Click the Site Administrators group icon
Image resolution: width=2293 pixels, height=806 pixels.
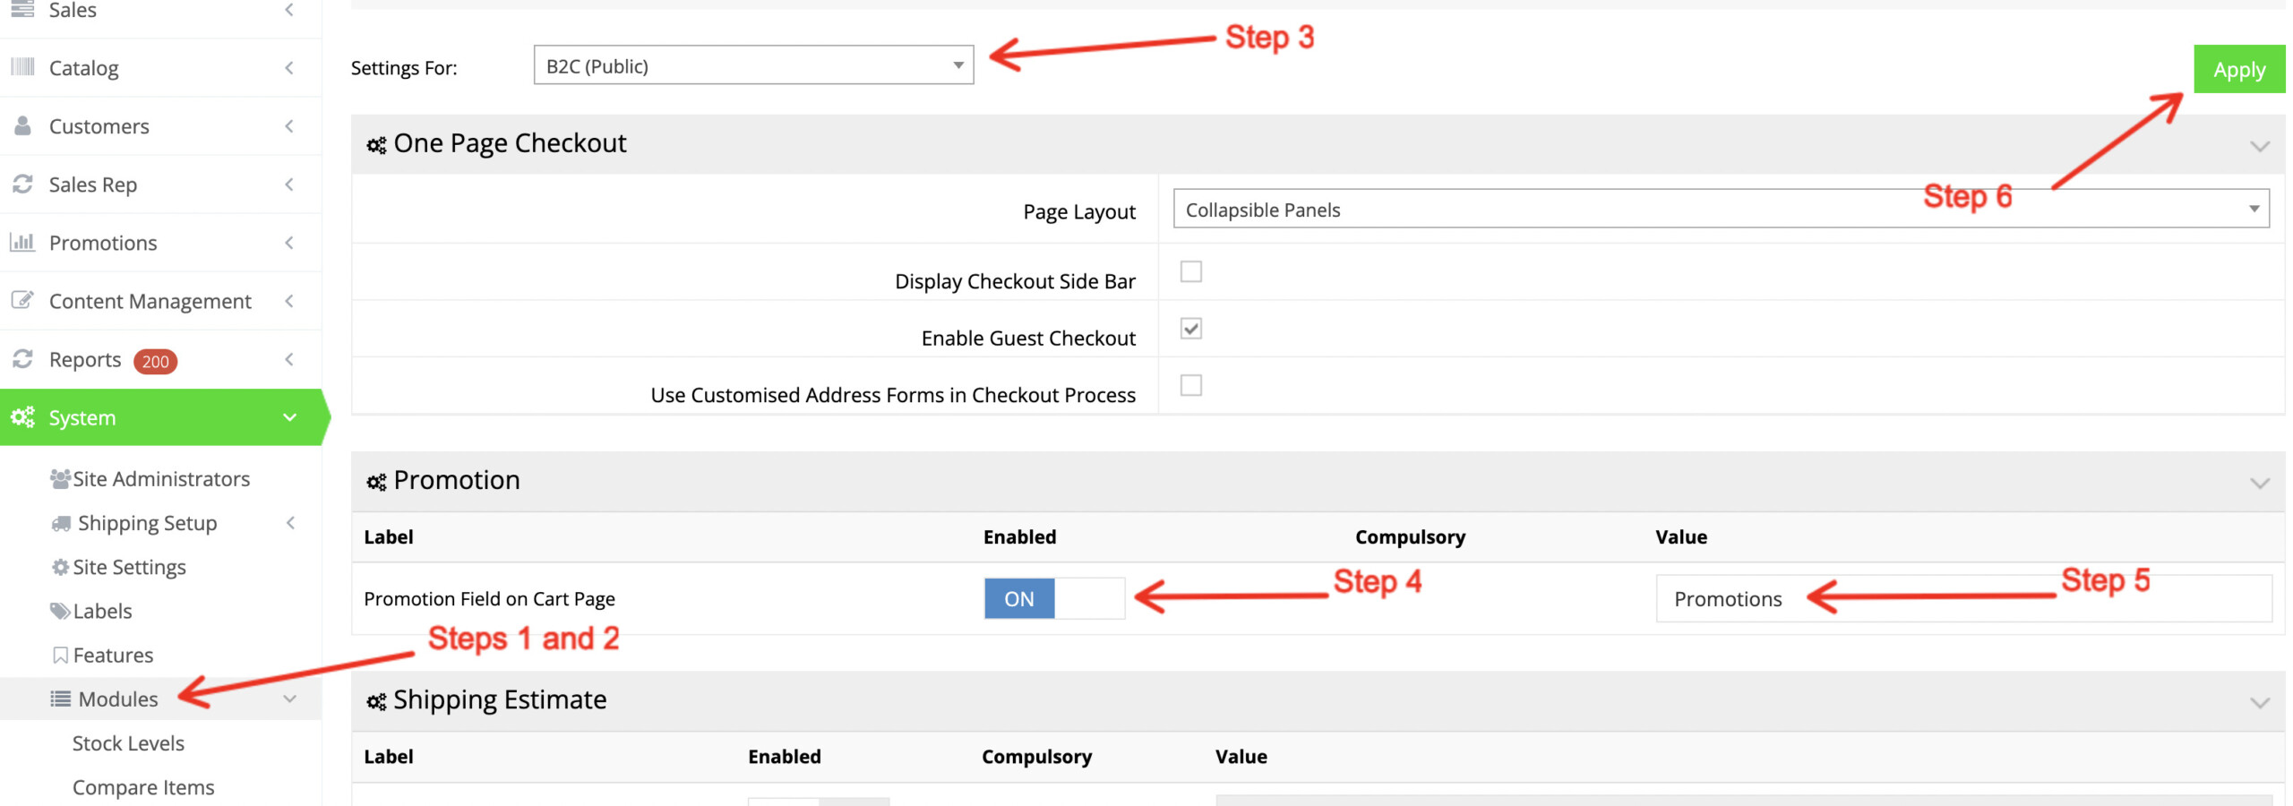click(60, 479)
